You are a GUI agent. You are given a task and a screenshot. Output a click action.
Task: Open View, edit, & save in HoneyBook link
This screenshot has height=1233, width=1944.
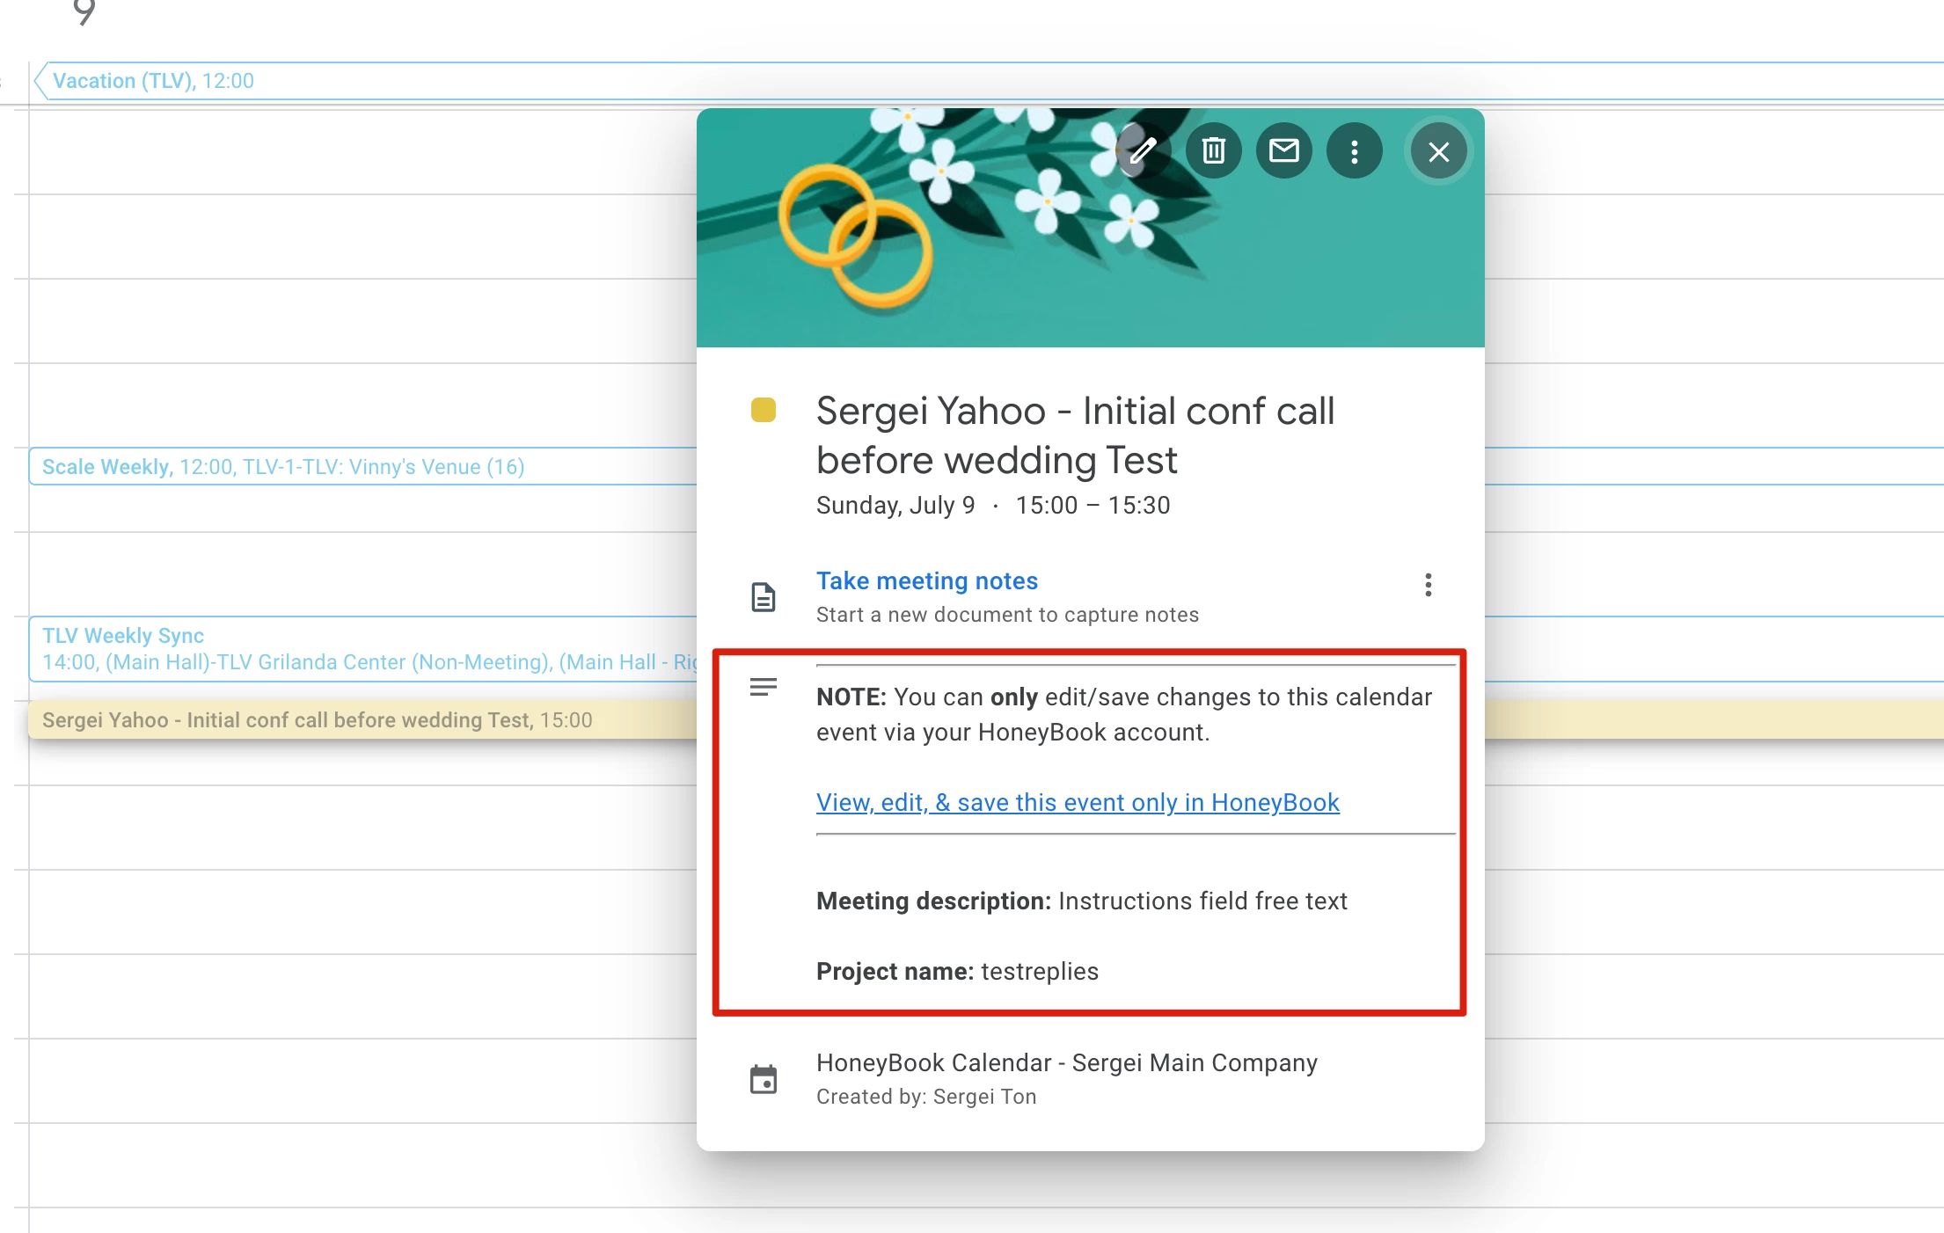point(1077,802)
